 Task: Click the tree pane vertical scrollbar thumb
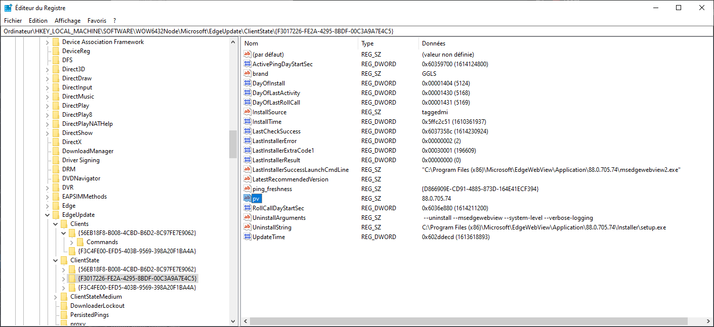pyautogui.click(x=233, y=144)
